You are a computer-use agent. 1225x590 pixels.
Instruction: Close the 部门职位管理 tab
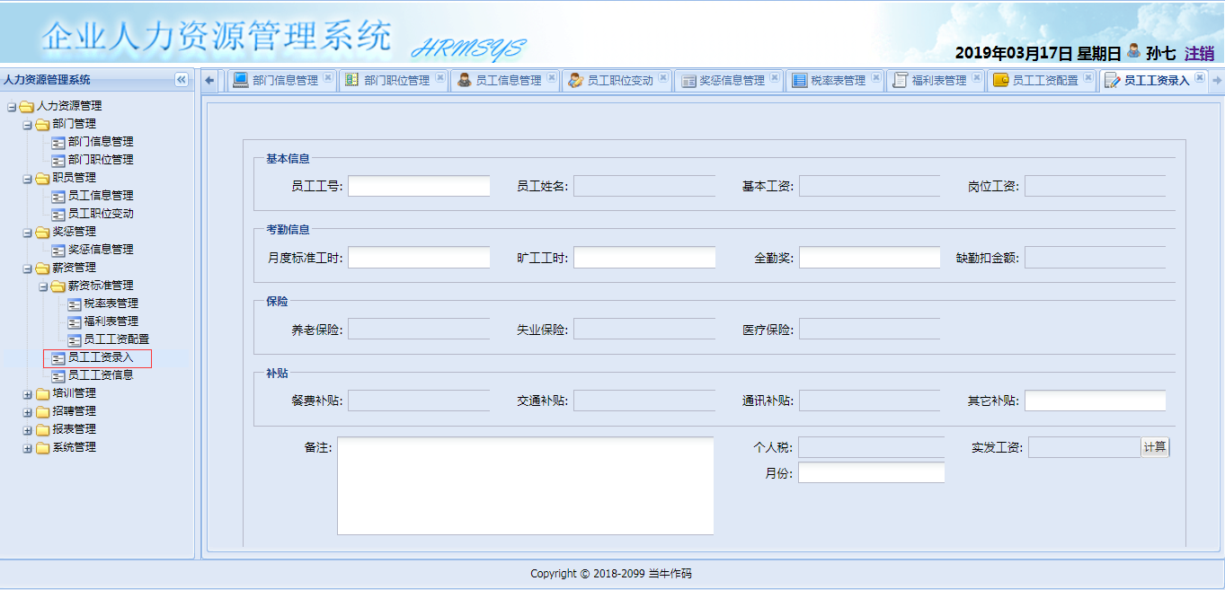click(x=440, y=78)
